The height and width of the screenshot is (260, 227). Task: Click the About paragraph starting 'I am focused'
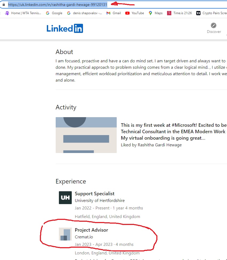click(141, 70)
